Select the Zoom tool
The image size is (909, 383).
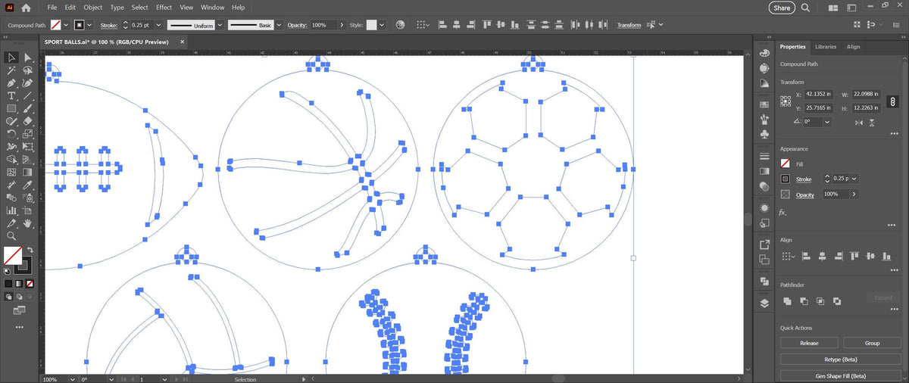(12, 236)
